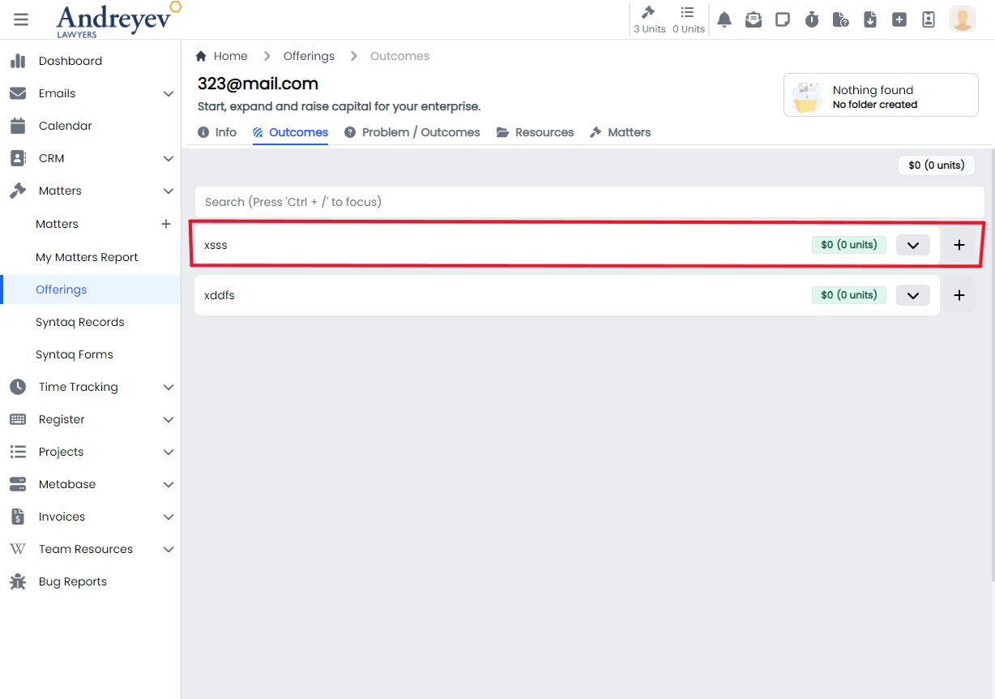
Task: Click the open envelope mail icon
Action: coord(754,19)
